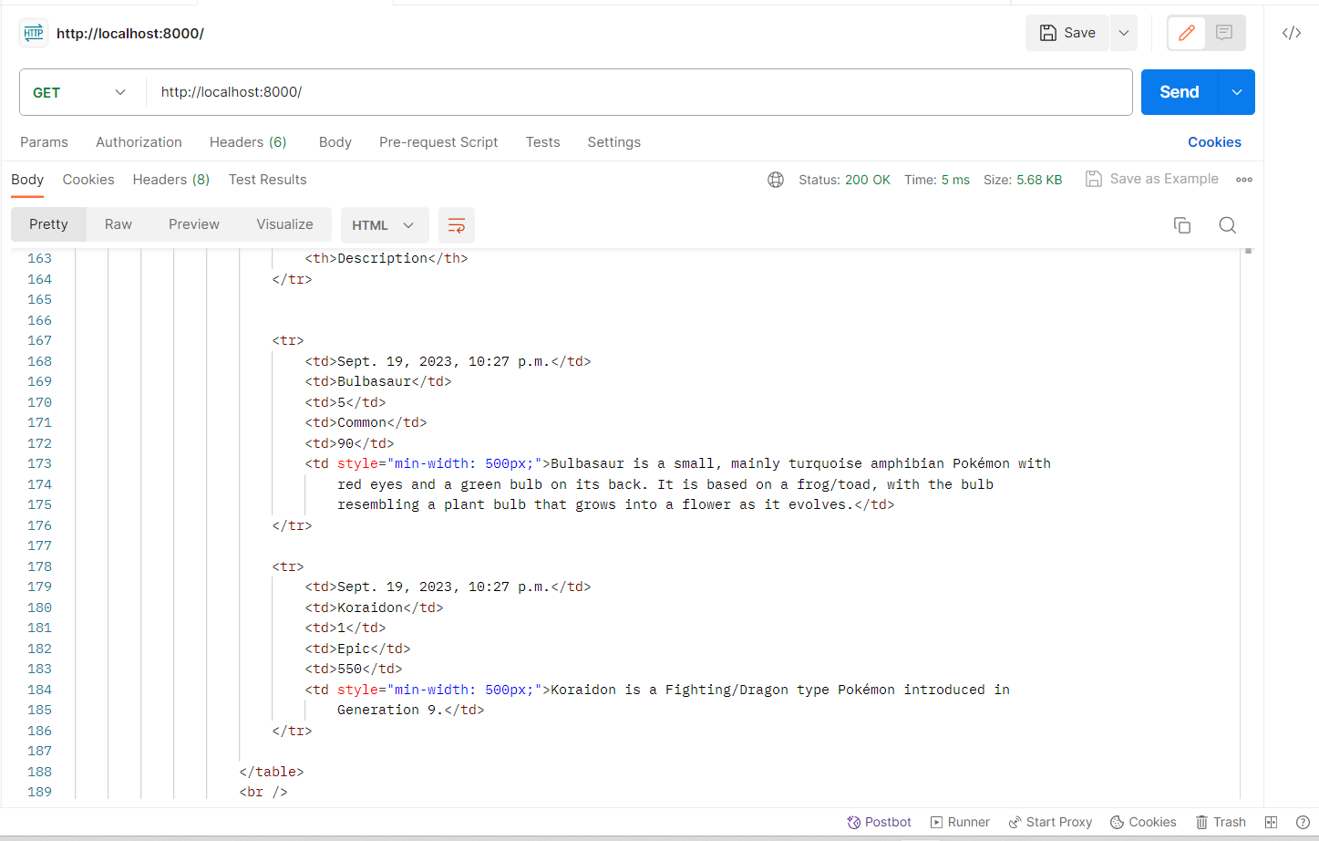This screenshot has height=841, width=1319.
Task: Open the request Headers (6) tab
Action: point(248,142)
